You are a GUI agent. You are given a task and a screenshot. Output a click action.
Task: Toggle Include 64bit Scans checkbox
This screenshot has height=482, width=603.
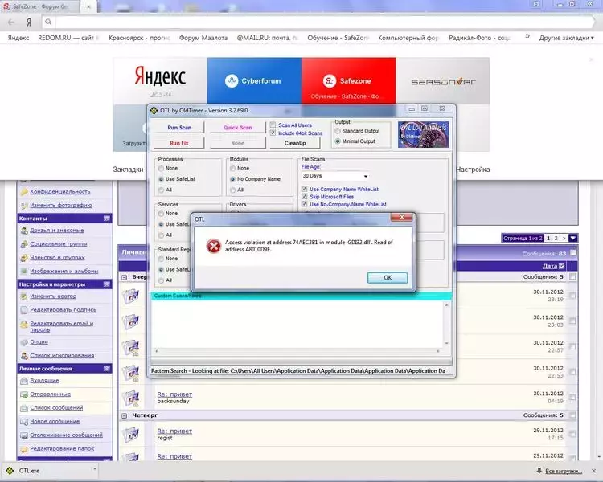pos(273,133)
